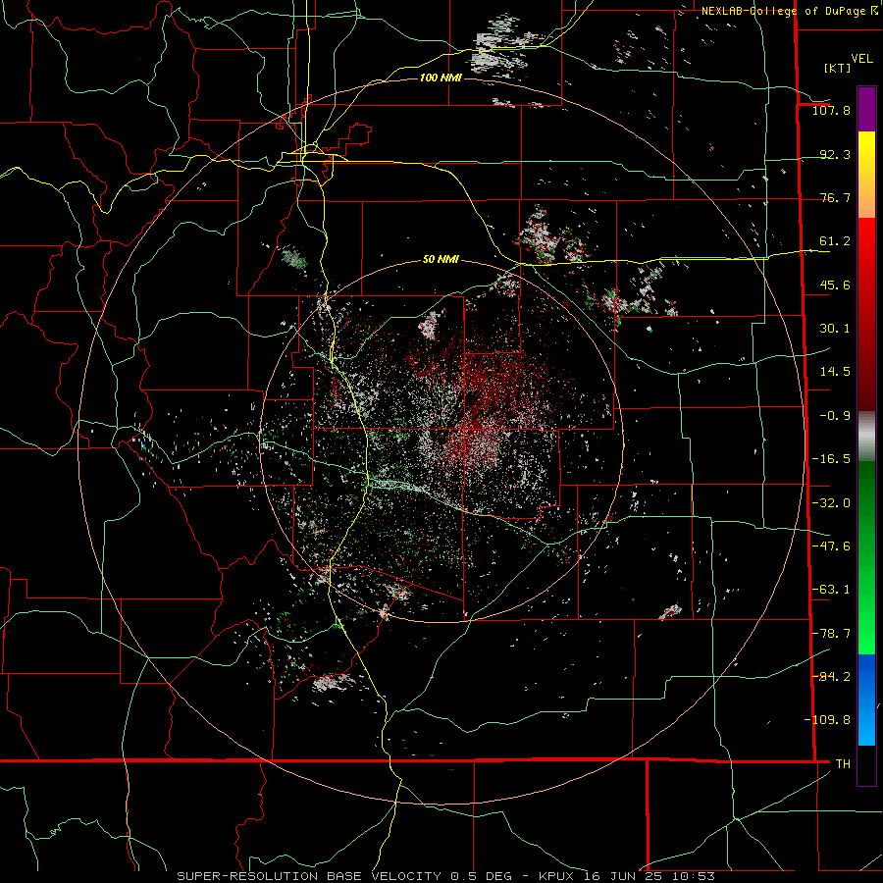Pick the gray near-zero segment of the color bar

pos(866,437)
